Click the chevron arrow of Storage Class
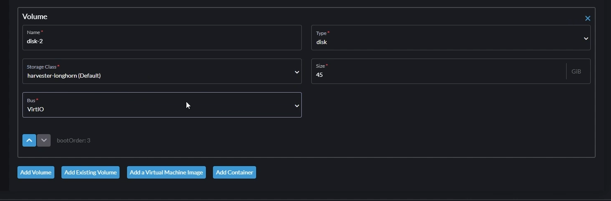Image resolution: width=611 pixels, height=201 pixels. coord(297,72)
